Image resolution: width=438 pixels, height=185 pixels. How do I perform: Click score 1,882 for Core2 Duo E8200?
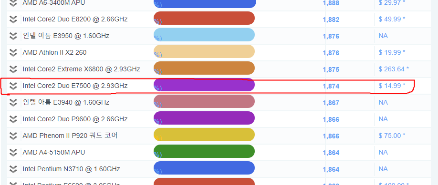coord(331,19)
